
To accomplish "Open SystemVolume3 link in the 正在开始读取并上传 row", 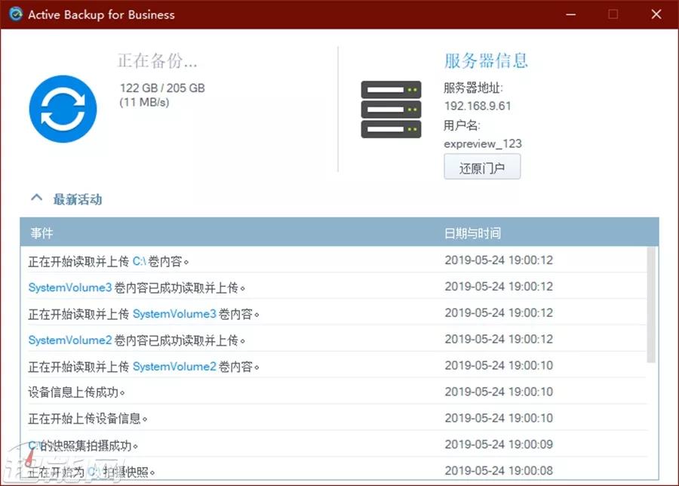I will pos(174,314).
